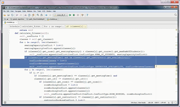The height and width of the screenshot is (107, 180).
Task: Toggle tool windows button in status bar corner
Action: [5, 102]
